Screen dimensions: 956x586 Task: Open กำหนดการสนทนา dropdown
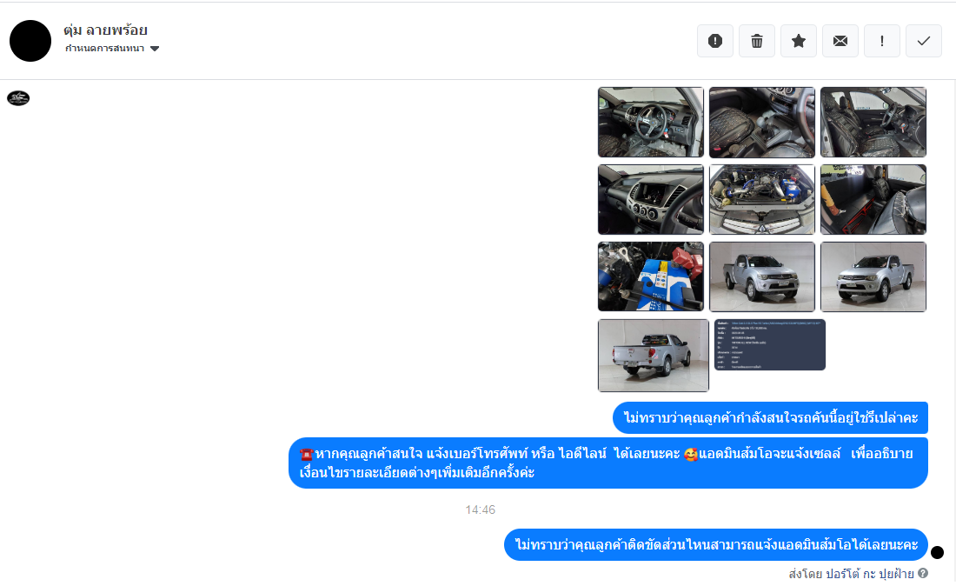point(112,48)
